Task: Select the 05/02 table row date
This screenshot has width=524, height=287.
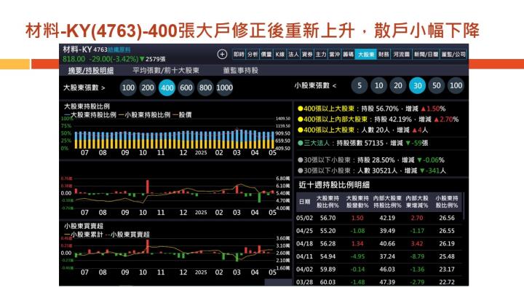Action: coord(304,218)
